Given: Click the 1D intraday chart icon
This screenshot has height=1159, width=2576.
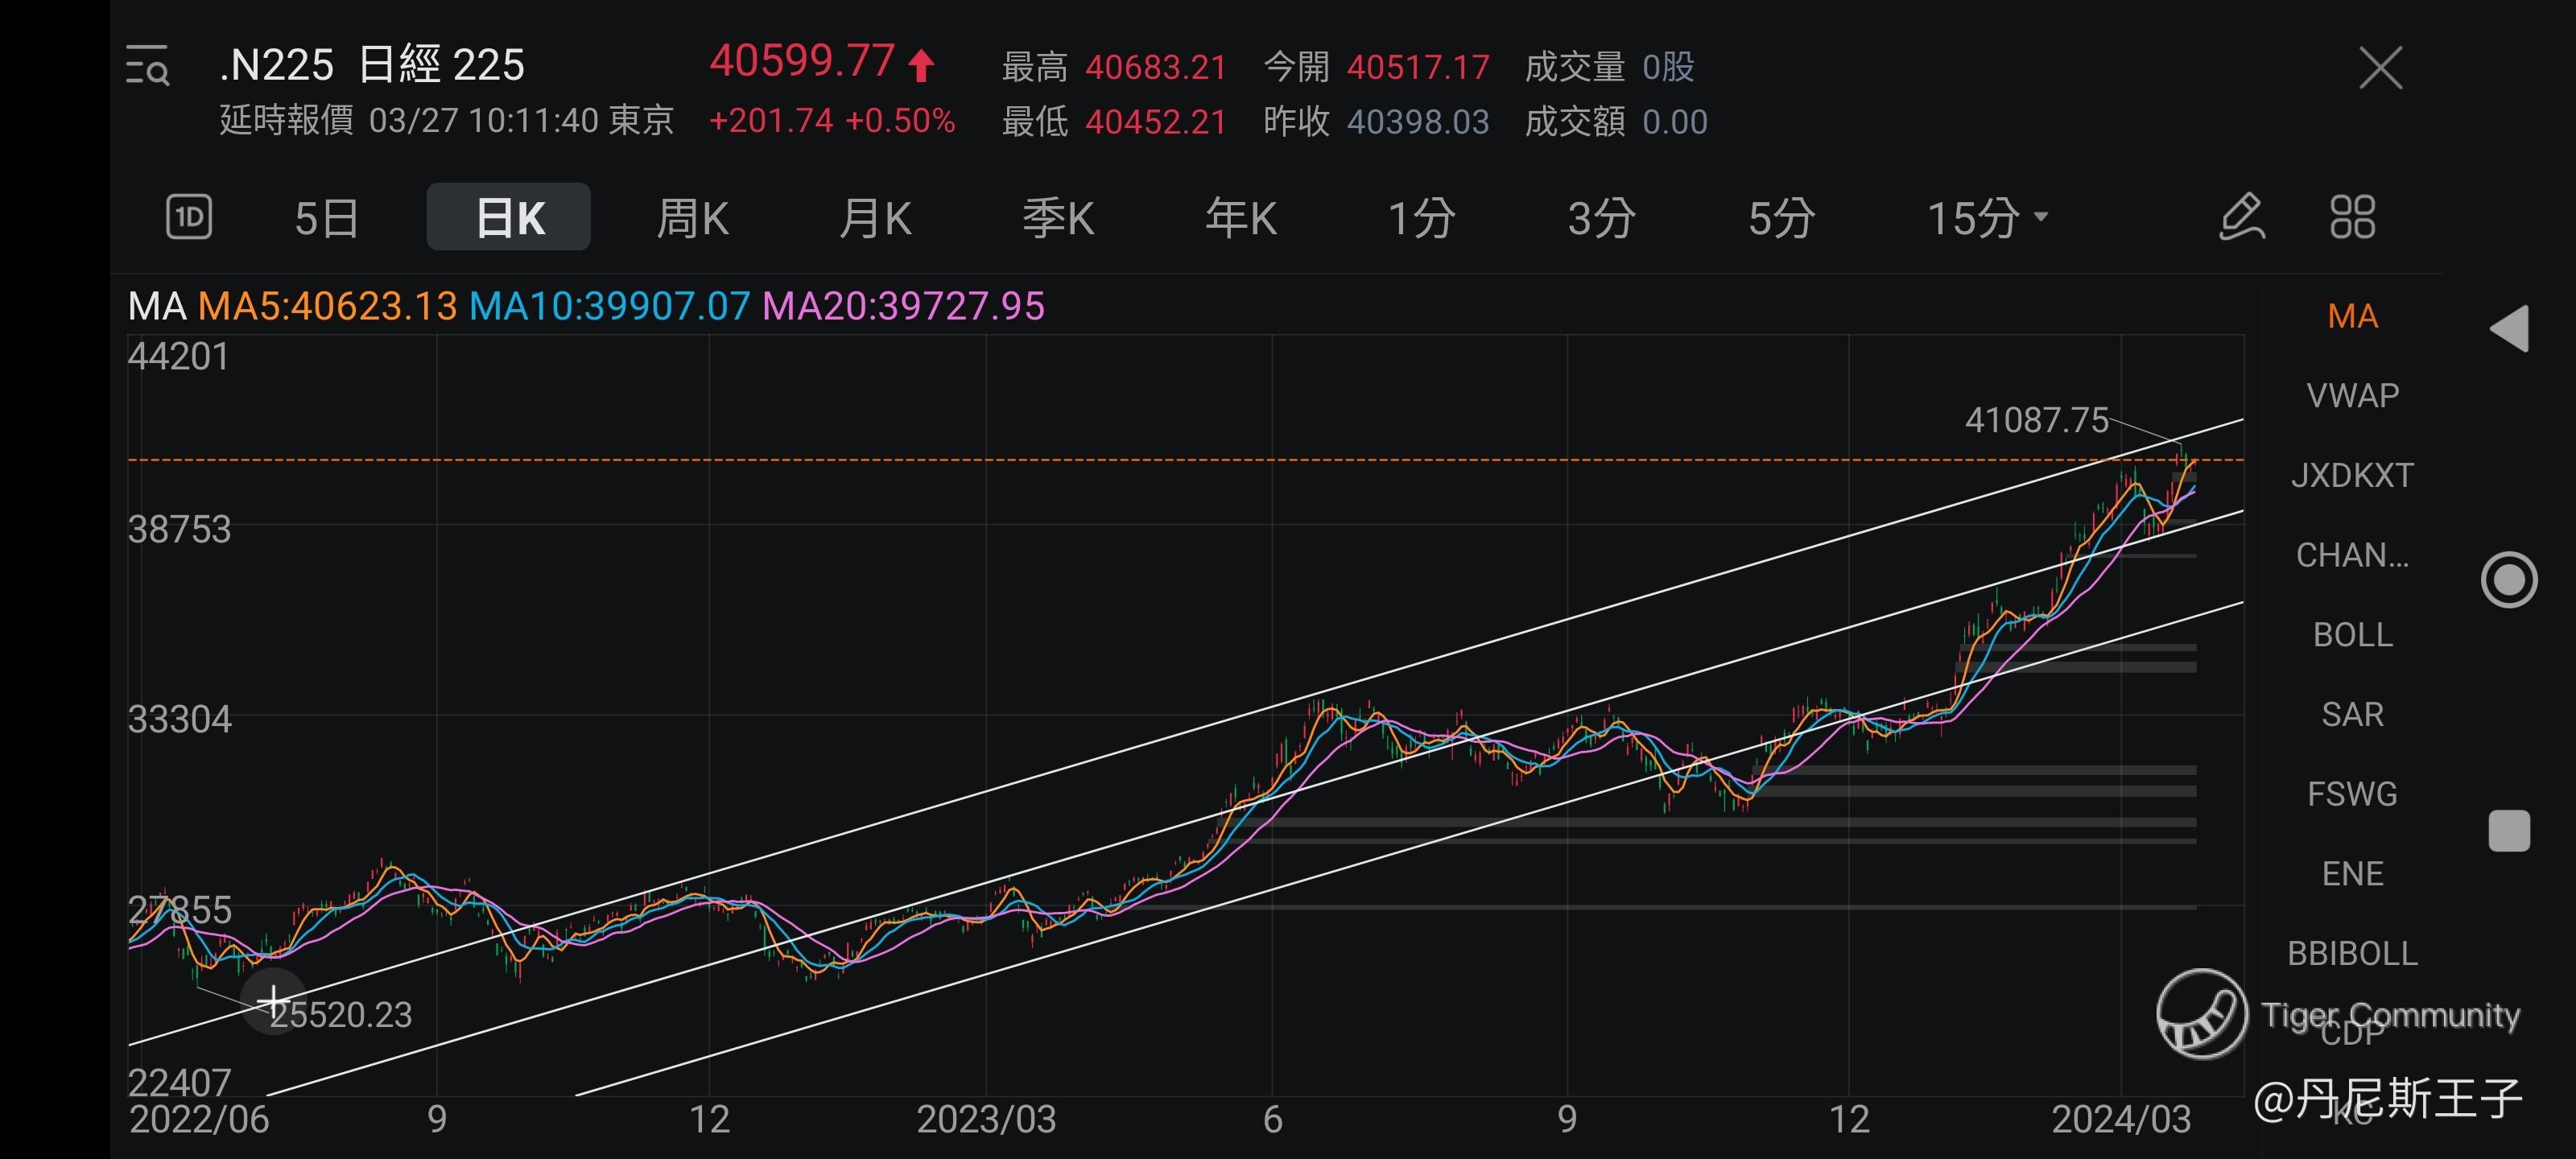Looking at the screenshot, I should 188,217.
